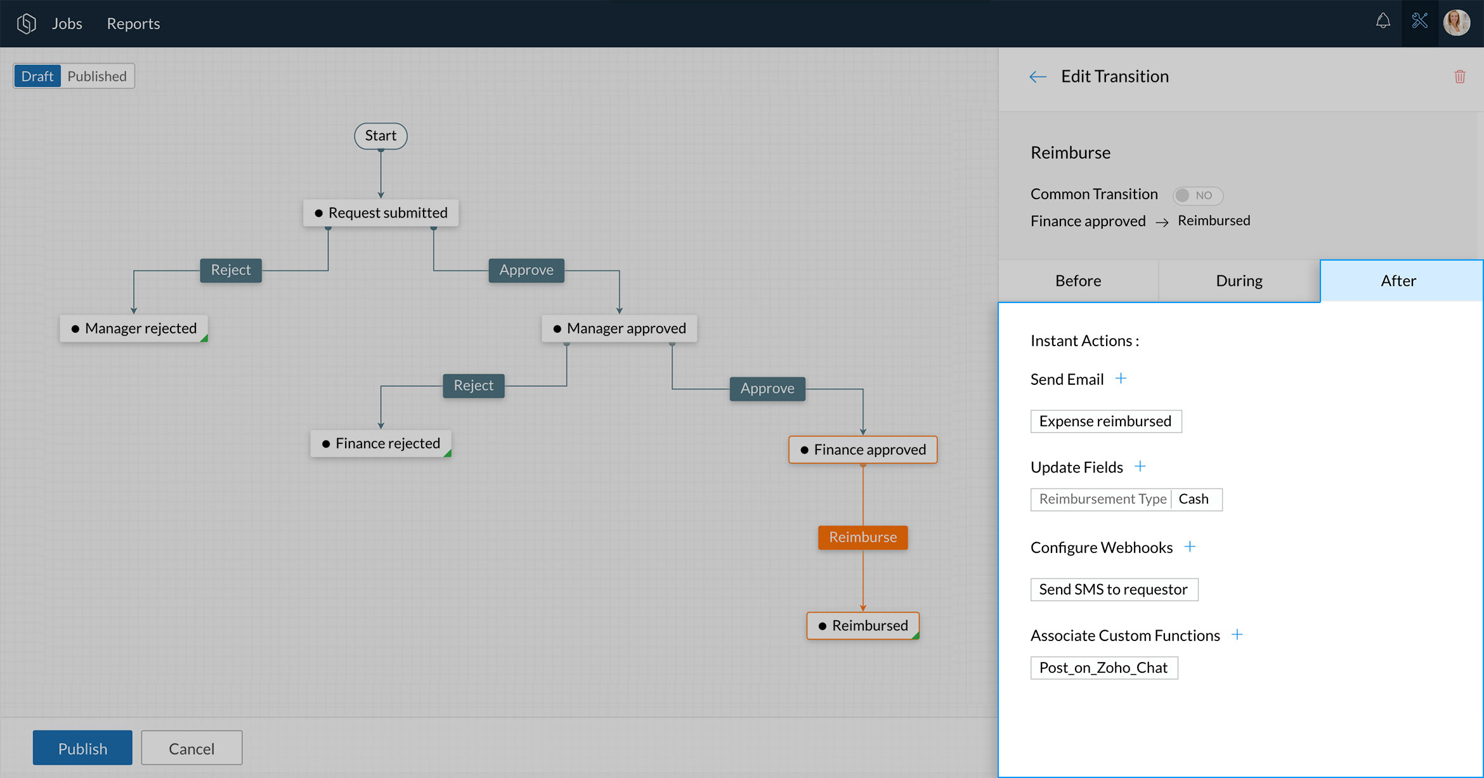Open the Send SMS to requestor webhook
This screenshot has width=1484, height=778.
(1114, 589)
